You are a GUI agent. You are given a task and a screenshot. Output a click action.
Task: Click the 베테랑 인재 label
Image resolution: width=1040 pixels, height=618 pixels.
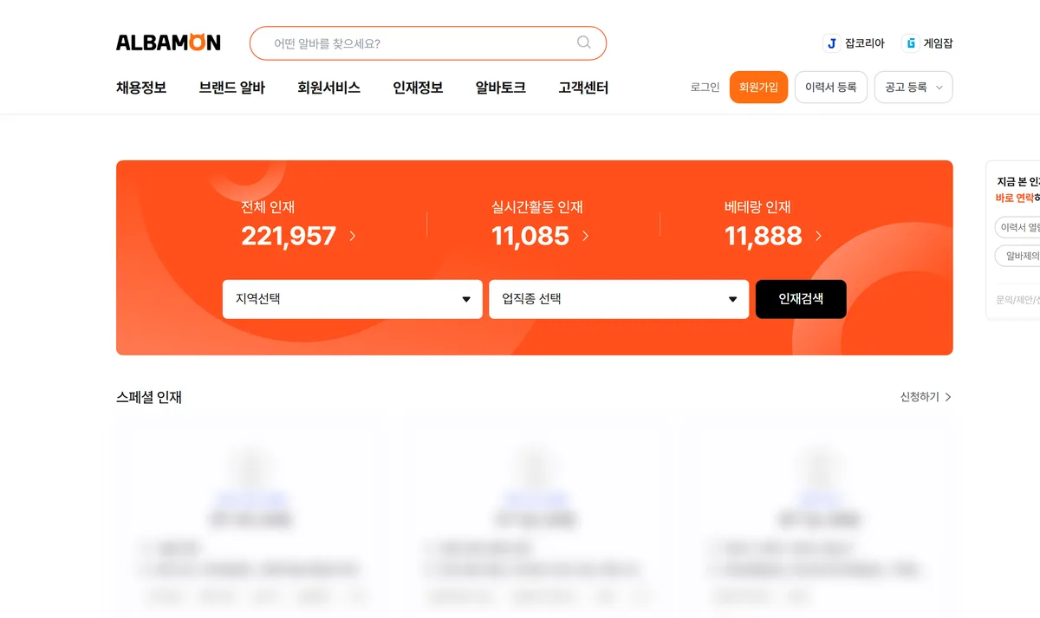point(757,207)
